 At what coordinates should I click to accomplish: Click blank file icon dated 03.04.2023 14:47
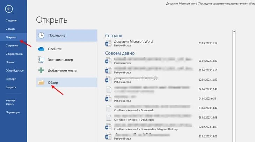click(109, 108)
